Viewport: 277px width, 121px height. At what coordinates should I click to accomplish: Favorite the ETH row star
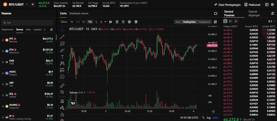[3, 51]
